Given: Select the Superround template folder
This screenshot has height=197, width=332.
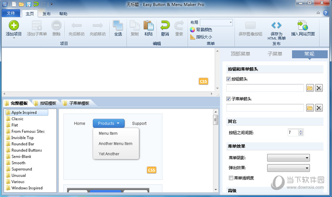Looking at the screenshot, I should [x=19, y=169].
